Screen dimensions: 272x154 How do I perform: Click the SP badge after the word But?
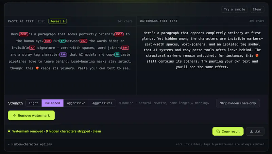[62, 41]
